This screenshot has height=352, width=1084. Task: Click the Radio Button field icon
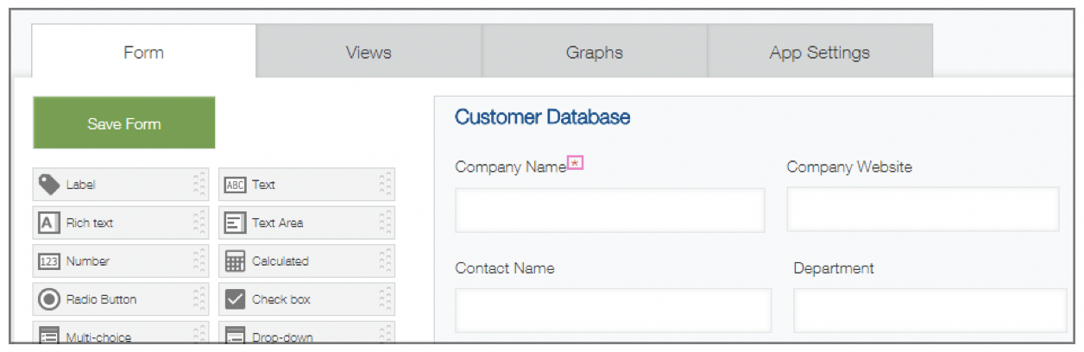49,299
